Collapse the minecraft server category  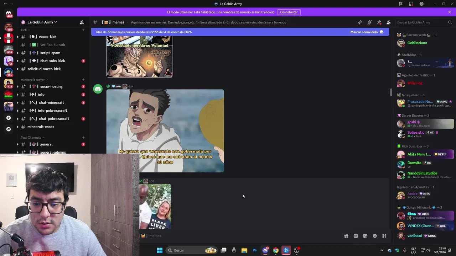pos(35,80)
